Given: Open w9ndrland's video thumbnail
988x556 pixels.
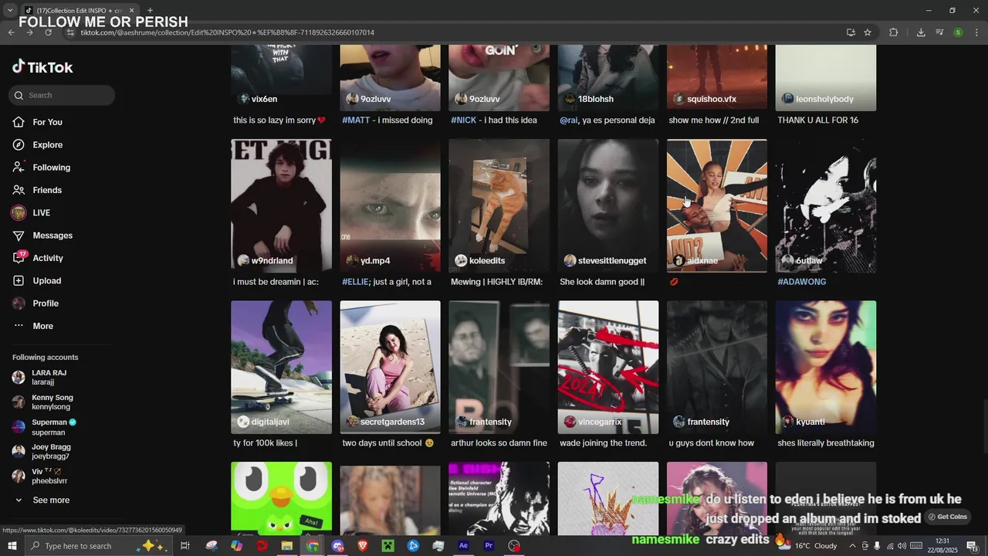Looking at the screenshot, I should point(281,205).
